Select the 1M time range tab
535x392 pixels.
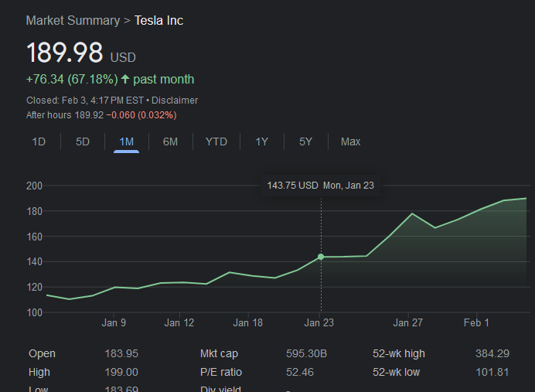tap(126, 141)
